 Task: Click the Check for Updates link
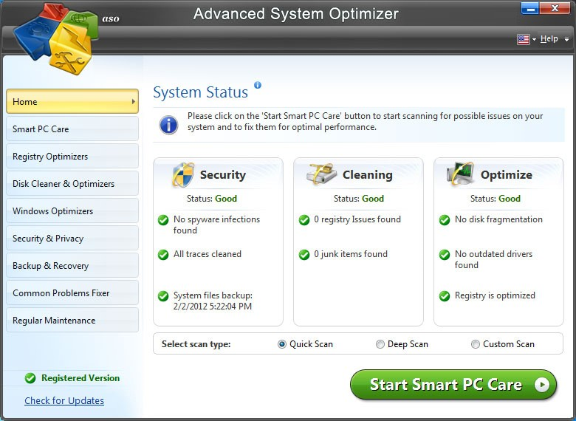pyautogui.click(x=64, y=400)
